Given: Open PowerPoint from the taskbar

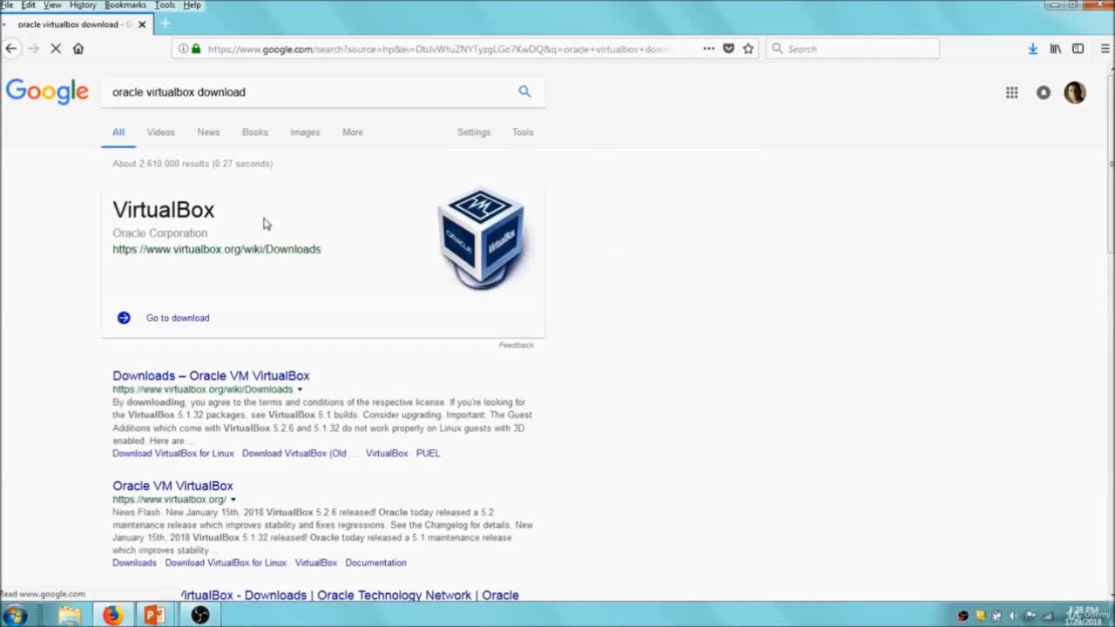Looking at the screenshot, I should tap(154, 615).
